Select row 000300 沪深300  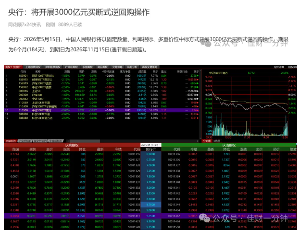(101, 95)
